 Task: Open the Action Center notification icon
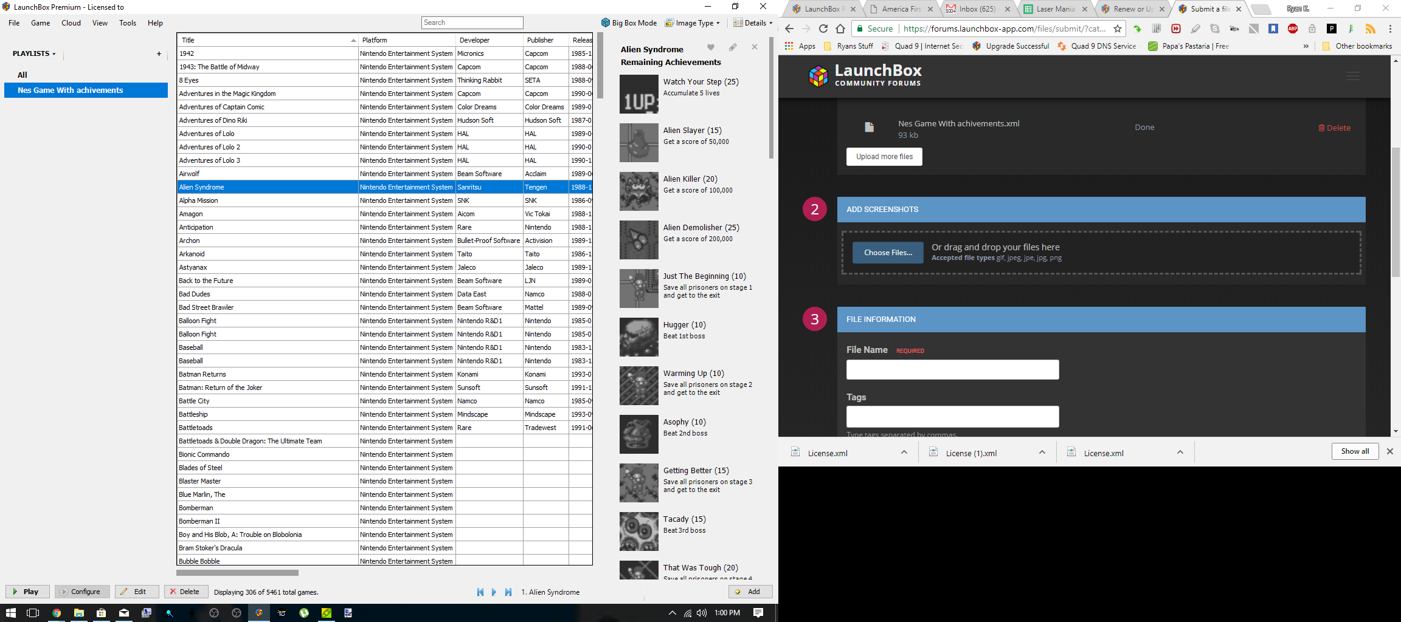coord(758,613)
